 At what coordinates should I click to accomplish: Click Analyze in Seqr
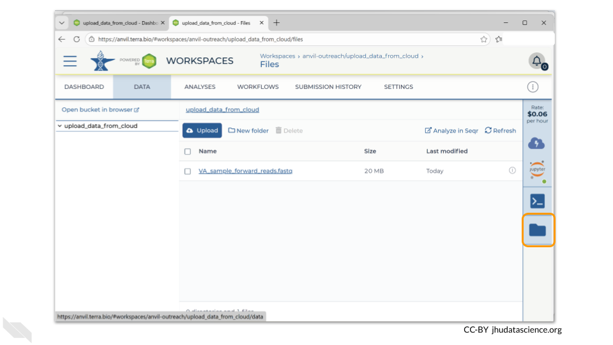pos(451,130)
